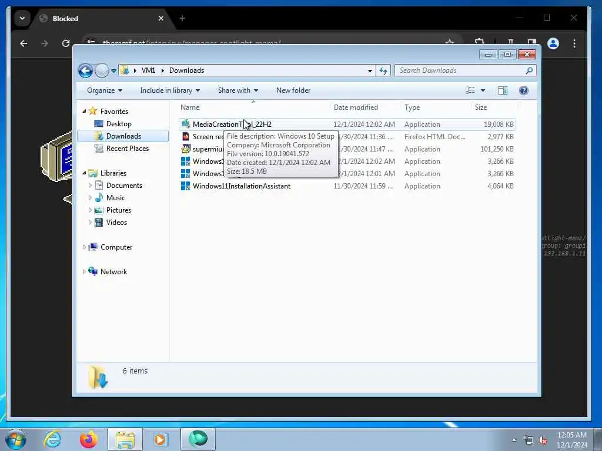Click VM1 in the address breadcrumb
Viewport: 602px width, 451px height.
click(148, 70)
